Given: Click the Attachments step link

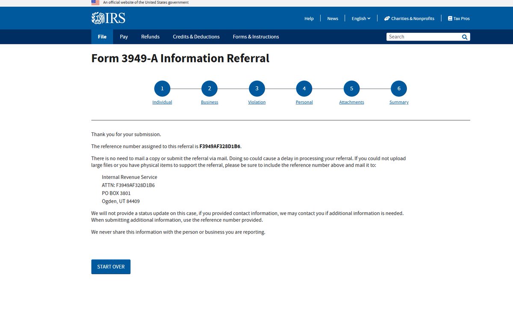Looking at the screenshot, I should click(x=351, y=102).
